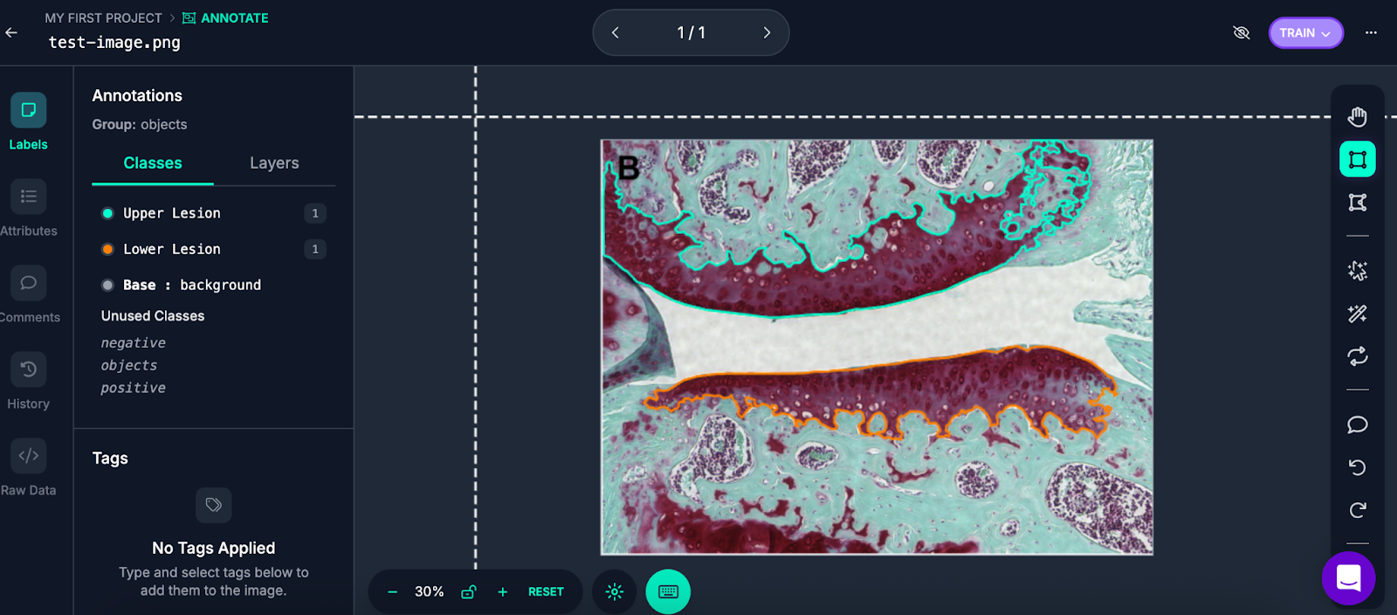
Task: Open the chat support widget
Action: [1349, 578]
